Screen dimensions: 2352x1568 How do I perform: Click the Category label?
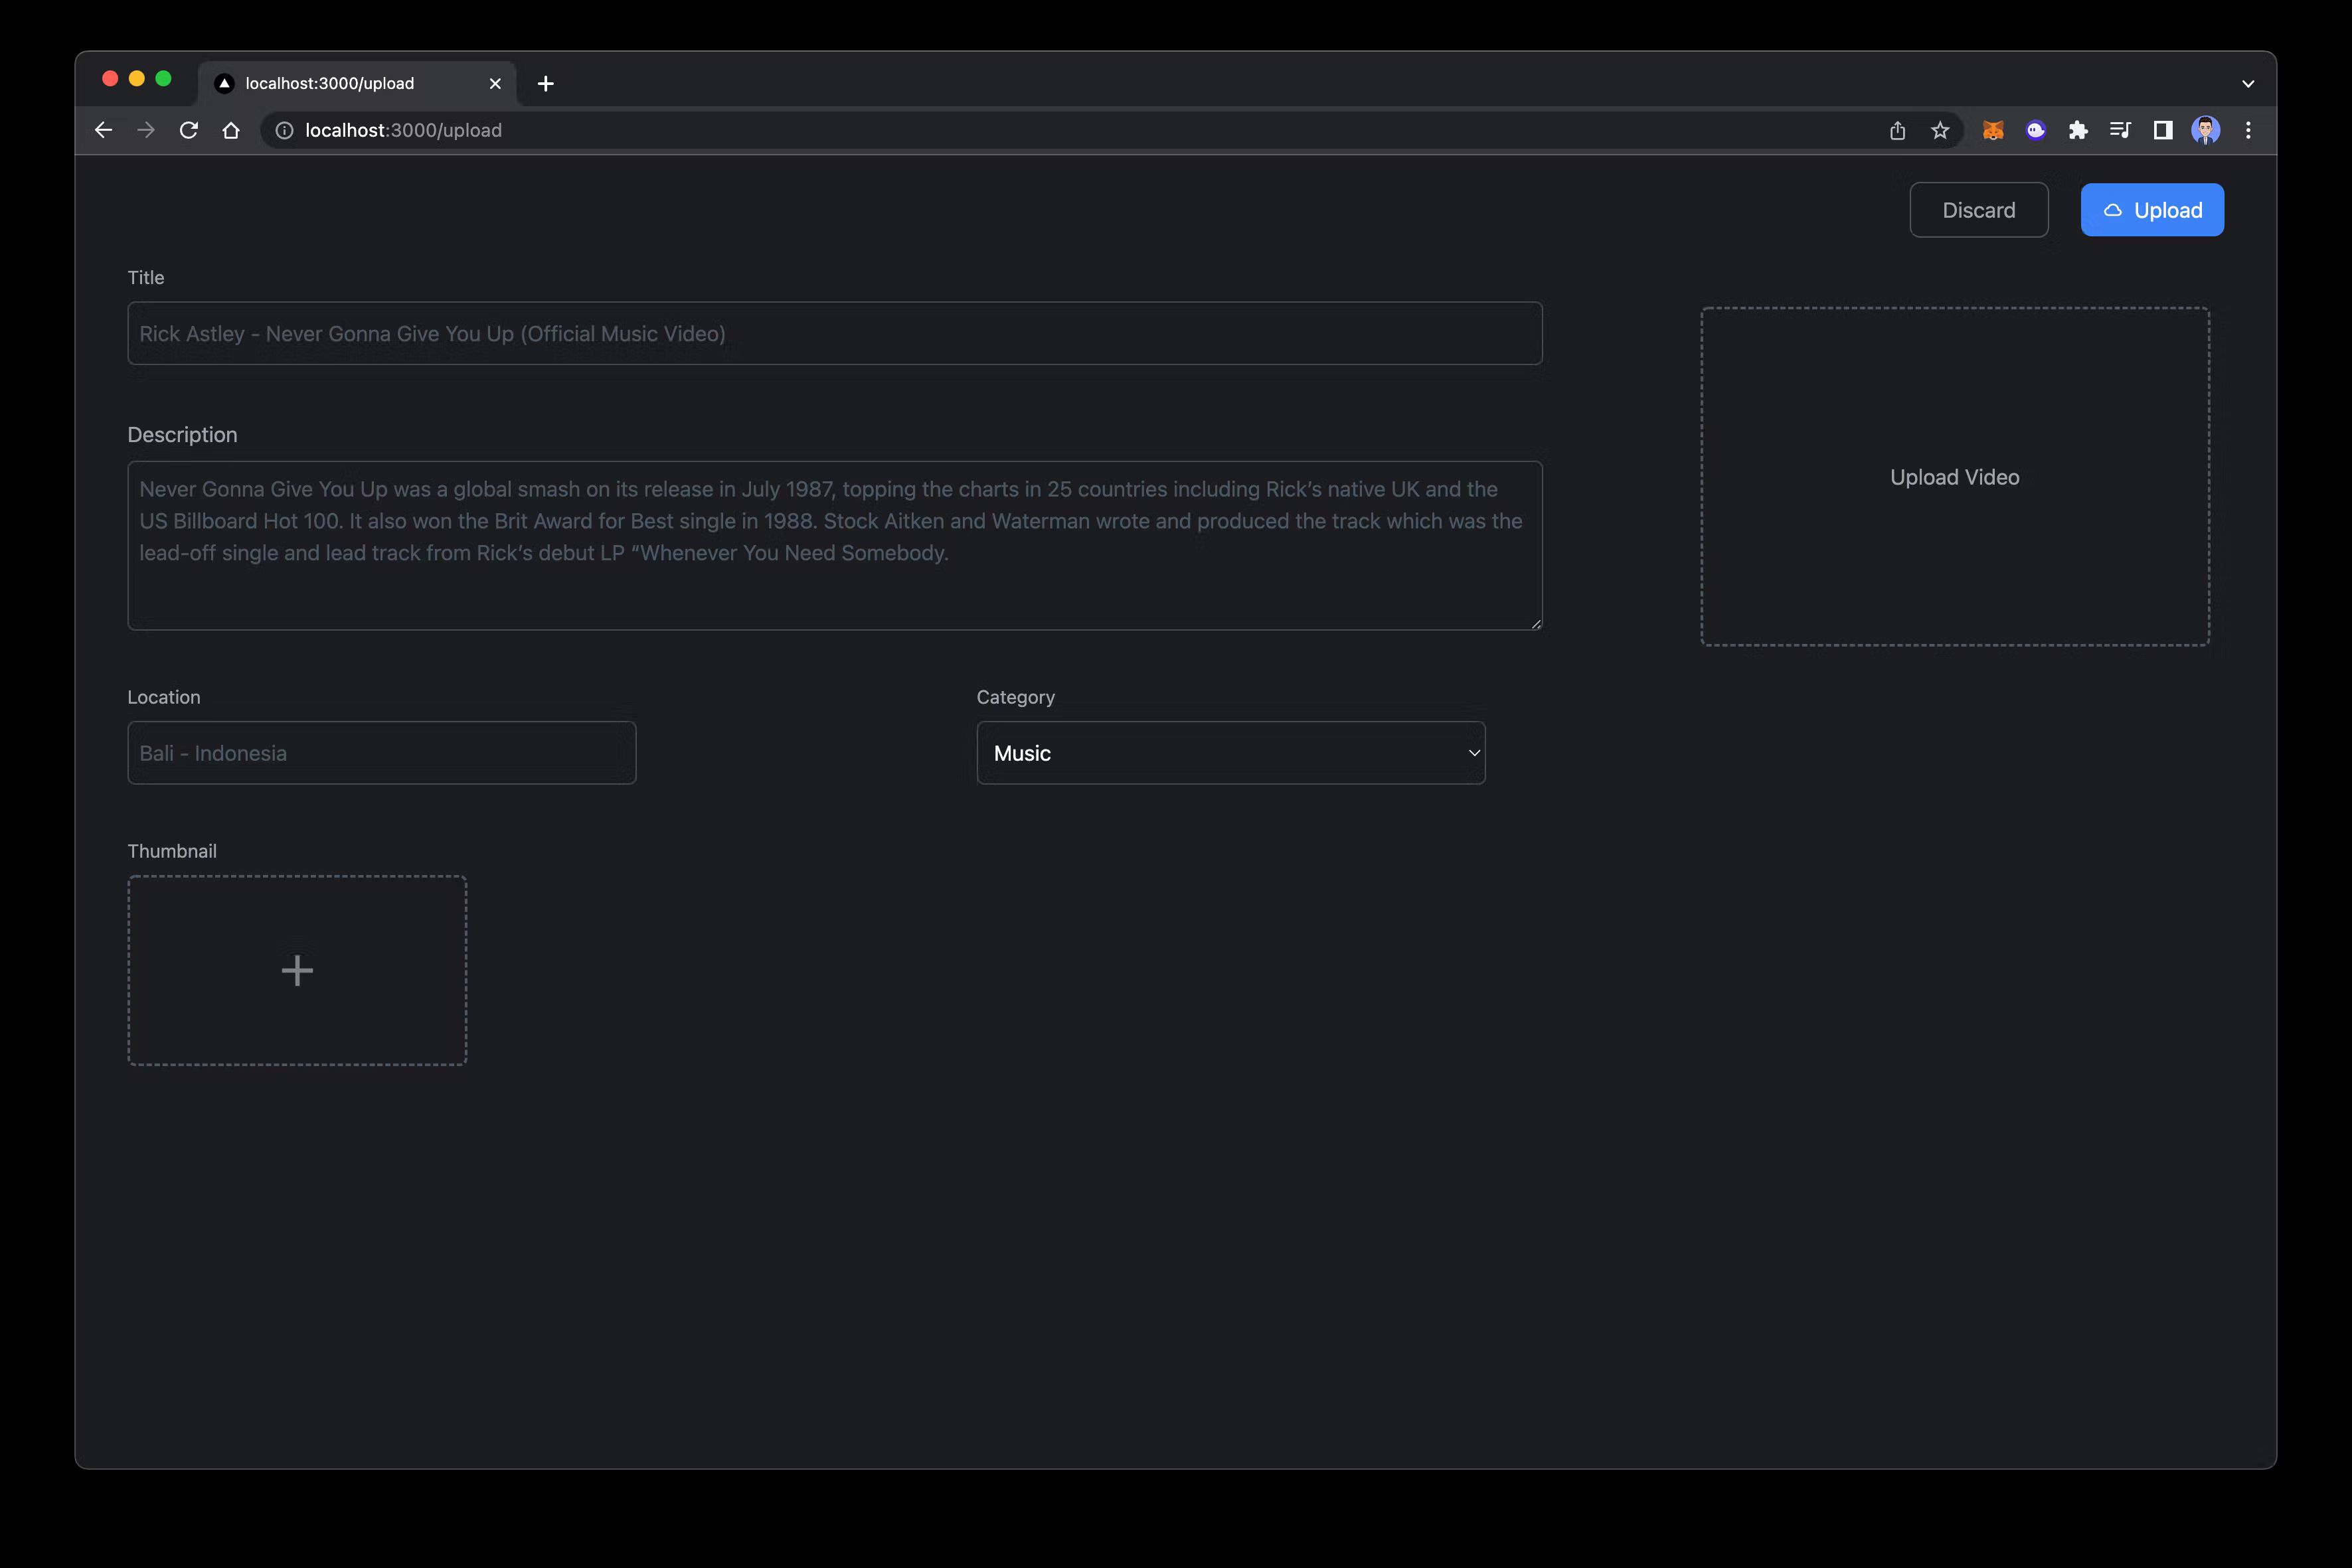(1015, 697)
